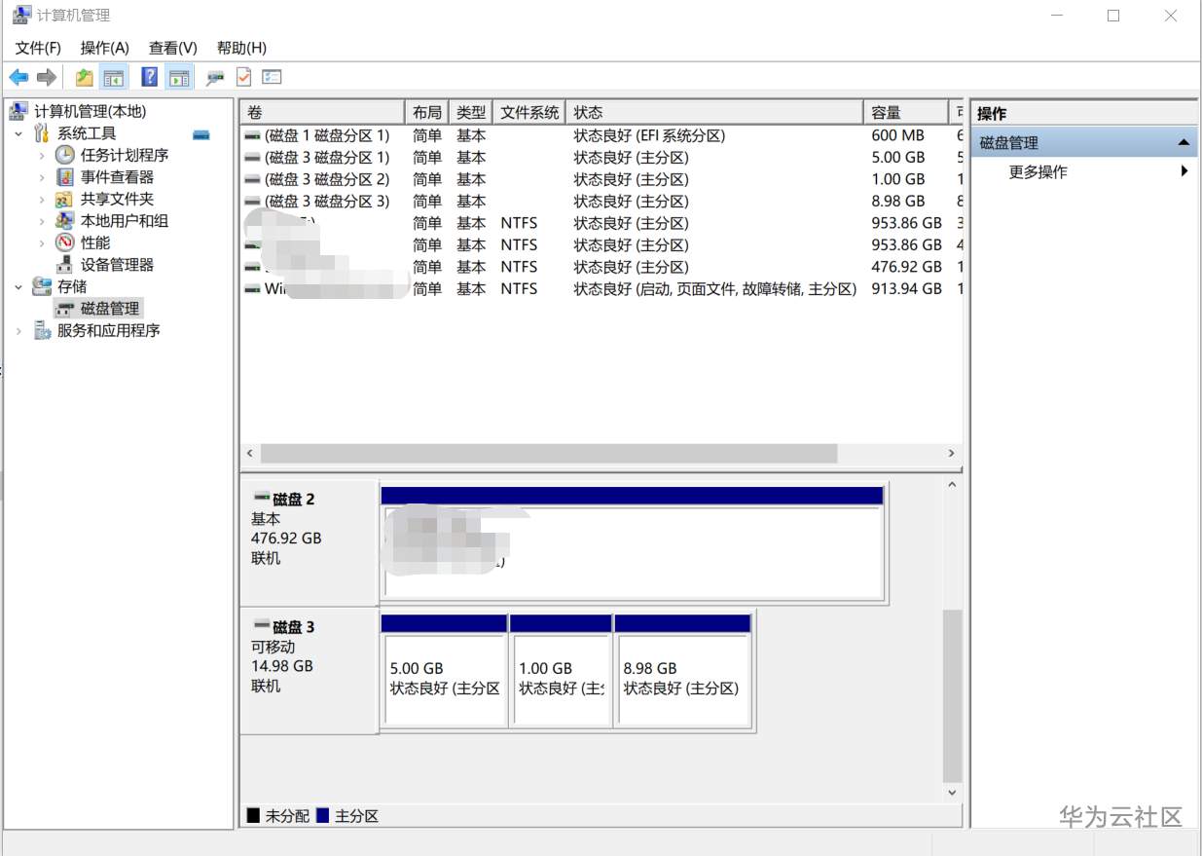The image size is (1202, 856).
Task: Select the 8.98 GB partition block on 磁盘 3
Action: click(683, 671)
